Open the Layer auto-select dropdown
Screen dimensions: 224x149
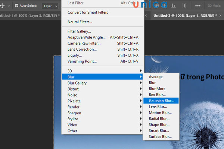50,6
